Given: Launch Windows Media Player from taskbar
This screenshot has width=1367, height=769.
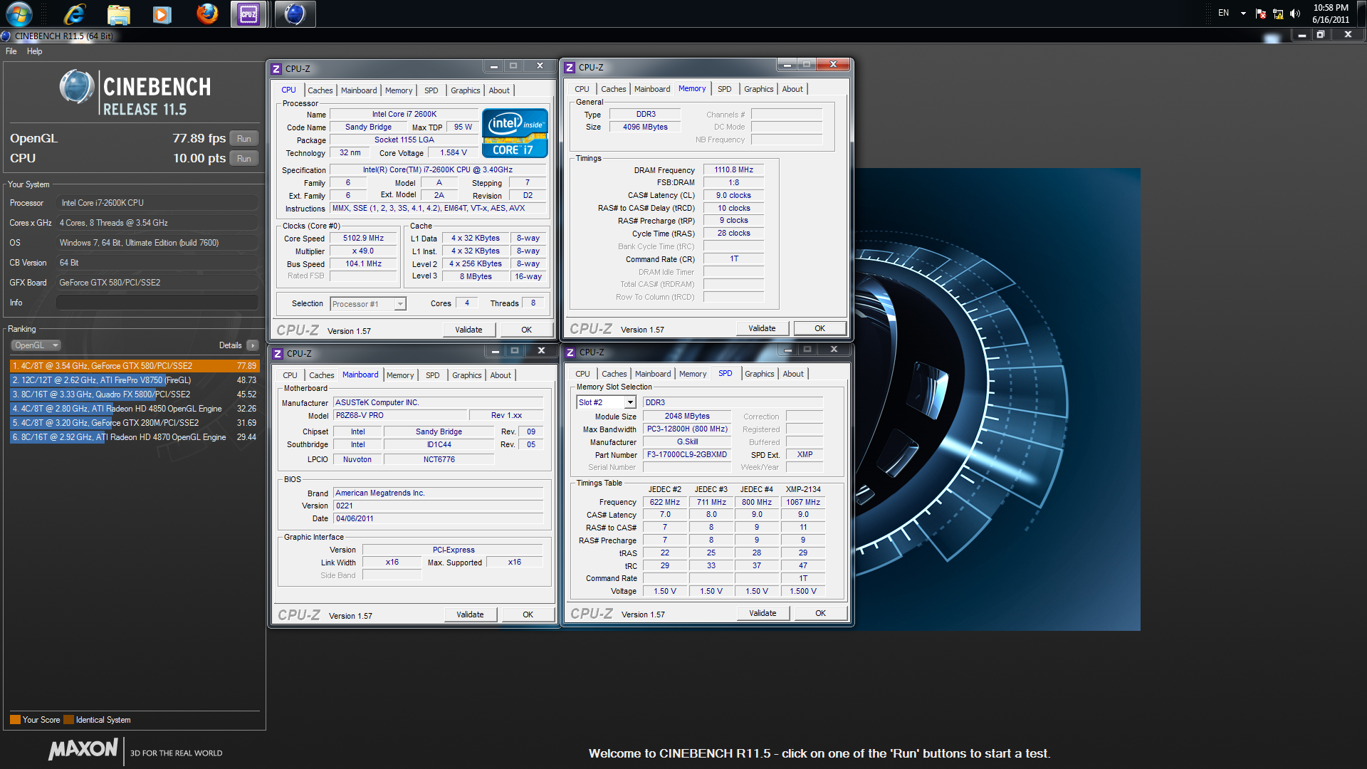Looking at the screenshot, I should tap(162, 14).
